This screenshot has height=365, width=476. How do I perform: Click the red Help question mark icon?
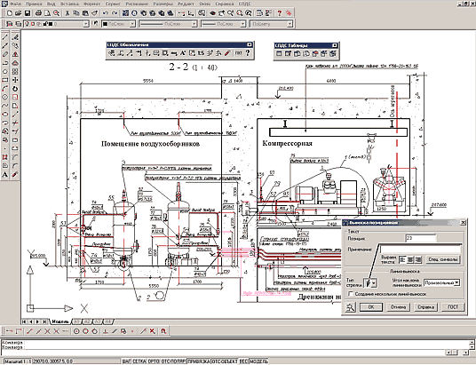click(x=280, y=13)
